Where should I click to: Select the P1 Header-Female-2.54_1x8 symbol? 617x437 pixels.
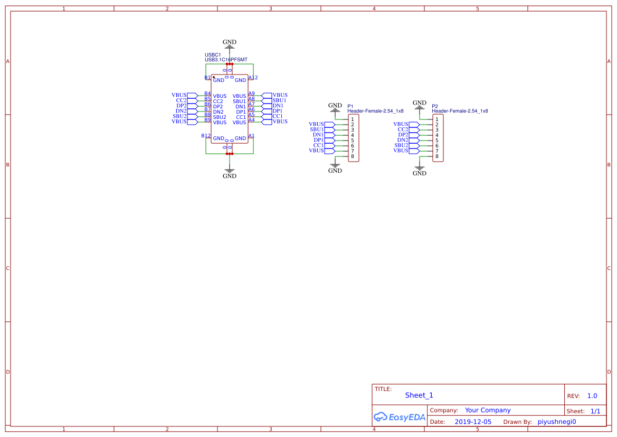pyautogui.click(x=353, y=138)
